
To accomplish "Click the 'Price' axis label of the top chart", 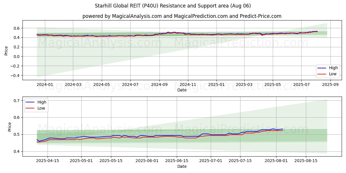I will click(x=6, y=50).
